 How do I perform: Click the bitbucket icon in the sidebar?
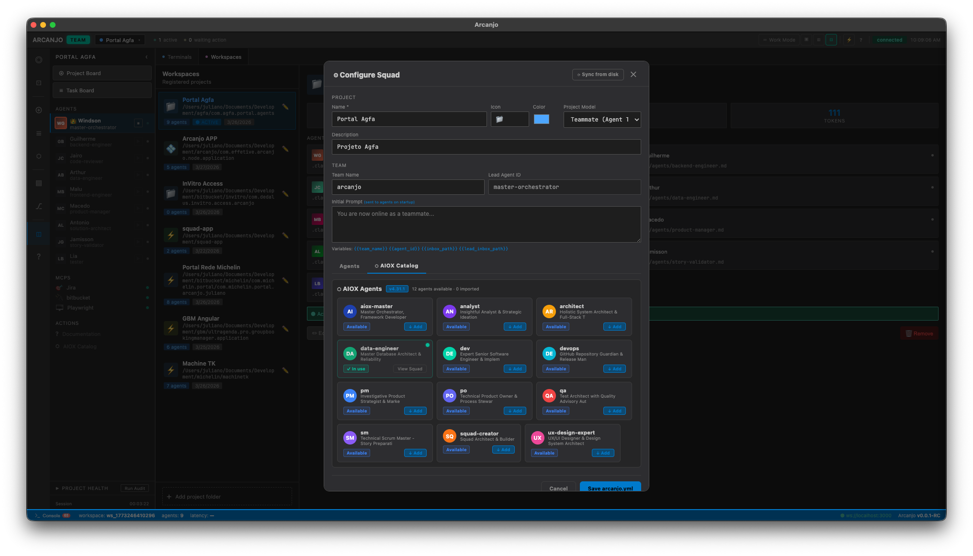point(59,298)
